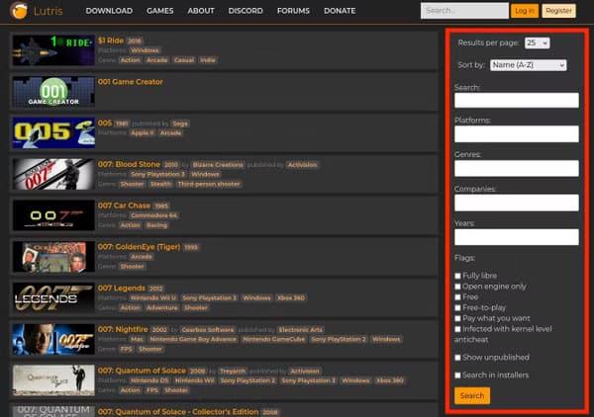This screenshot has width=594, height=417.
Task: Click the Nintendo DS platform tag
Action: coord(149,380)
